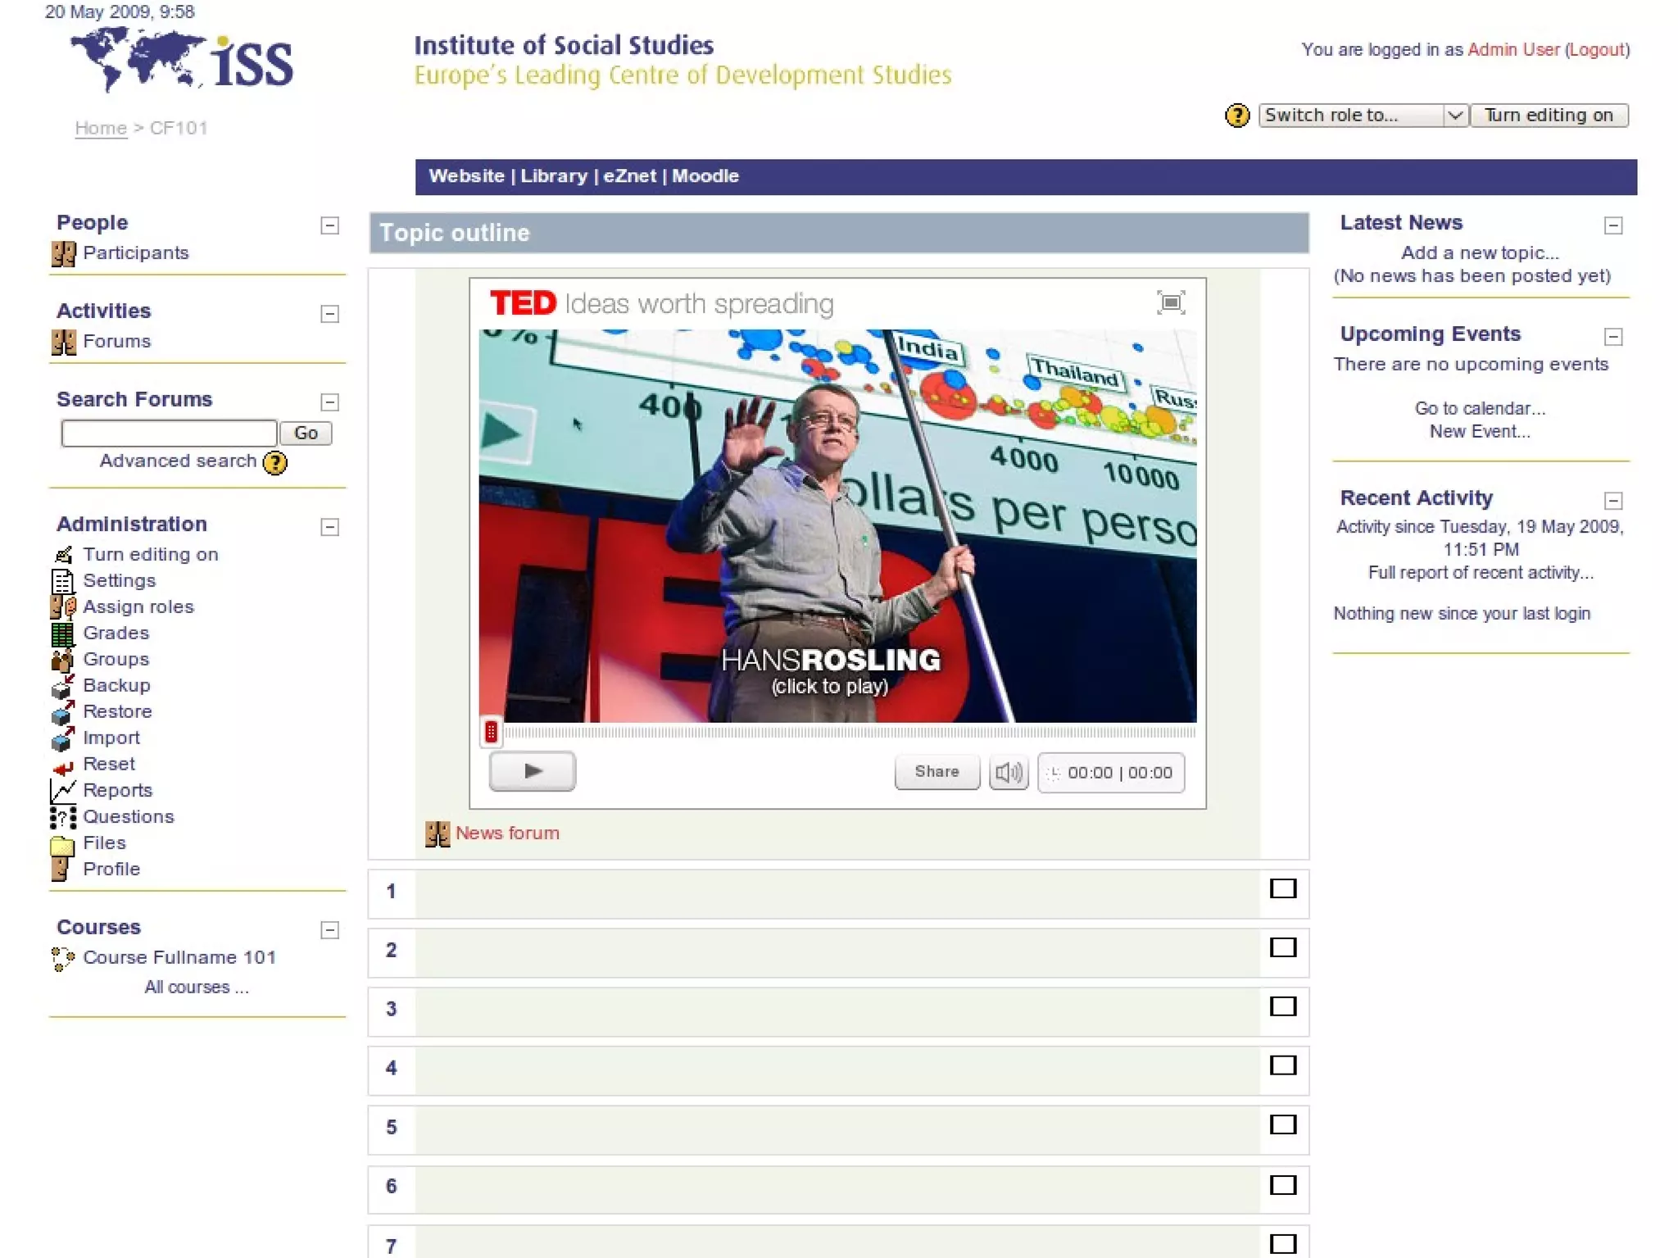Collapse the Activities block

coord(329,315)
